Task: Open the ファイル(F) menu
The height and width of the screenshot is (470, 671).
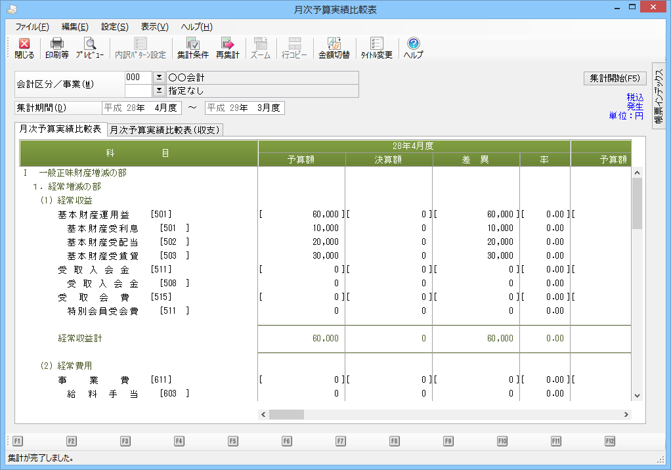Action: click(x=32, y=27)
